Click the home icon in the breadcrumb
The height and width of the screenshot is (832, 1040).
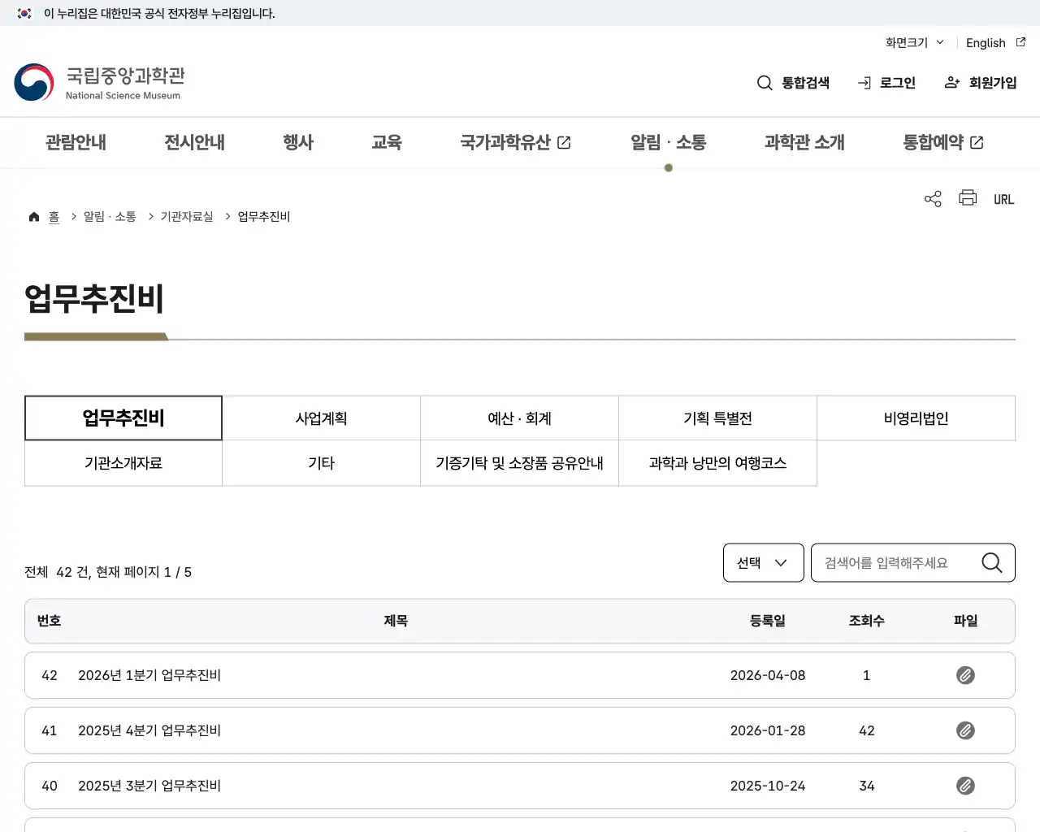(33, 216)
